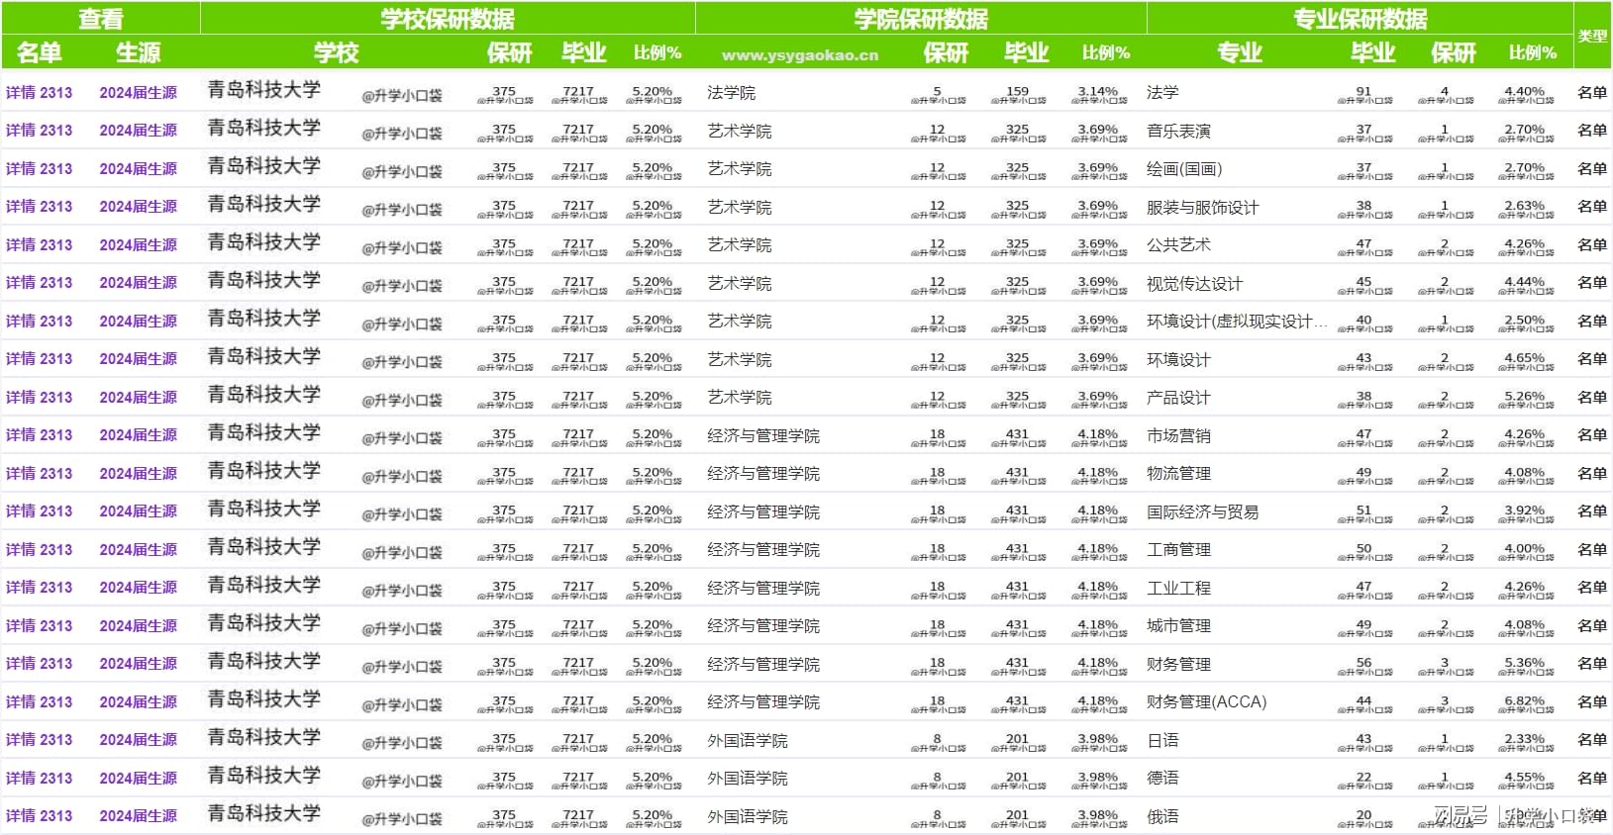This screenshot has width=1613, height=835.
Task: Click the 名单 column header
Action: 39,52
